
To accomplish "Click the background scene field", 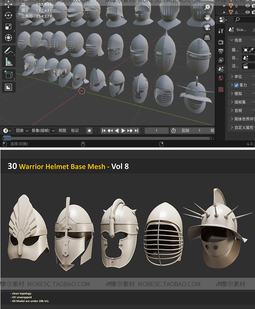I will (x=248, y=58).
